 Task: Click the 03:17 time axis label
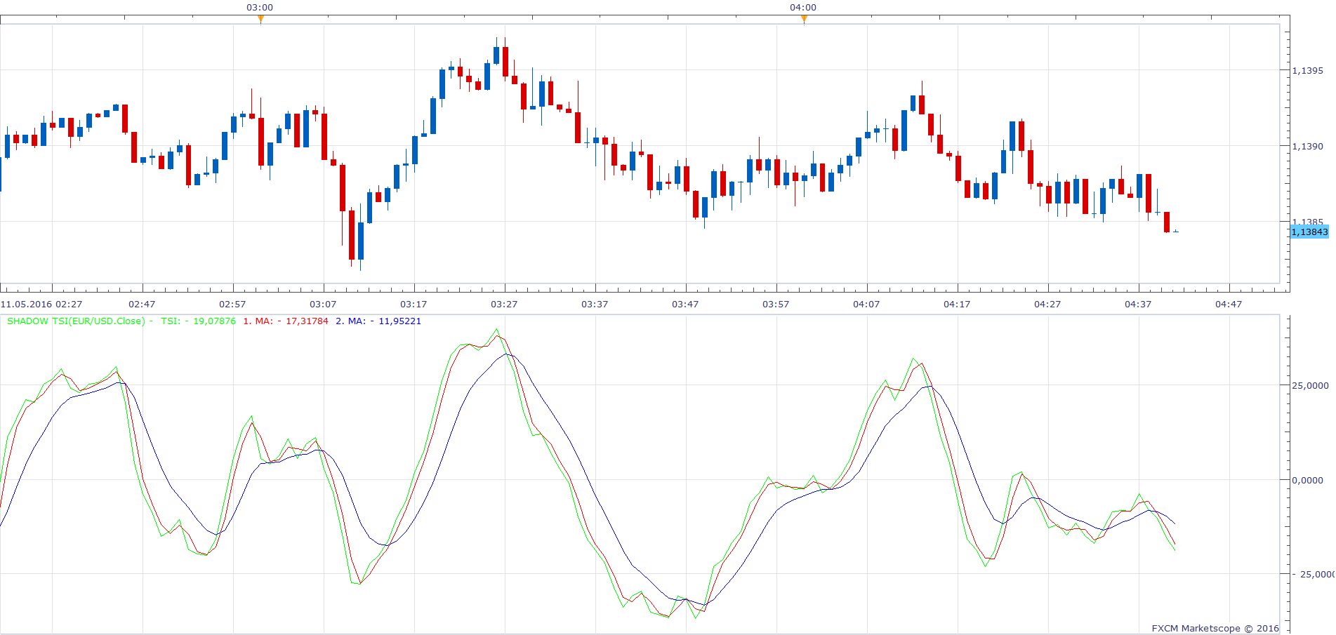click(x=414, y=305)
